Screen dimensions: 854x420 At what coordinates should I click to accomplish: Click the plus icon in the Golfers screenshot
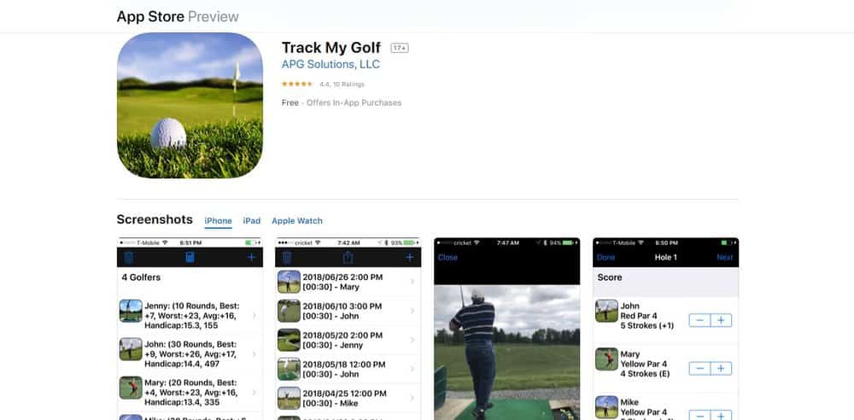point(251,258)
